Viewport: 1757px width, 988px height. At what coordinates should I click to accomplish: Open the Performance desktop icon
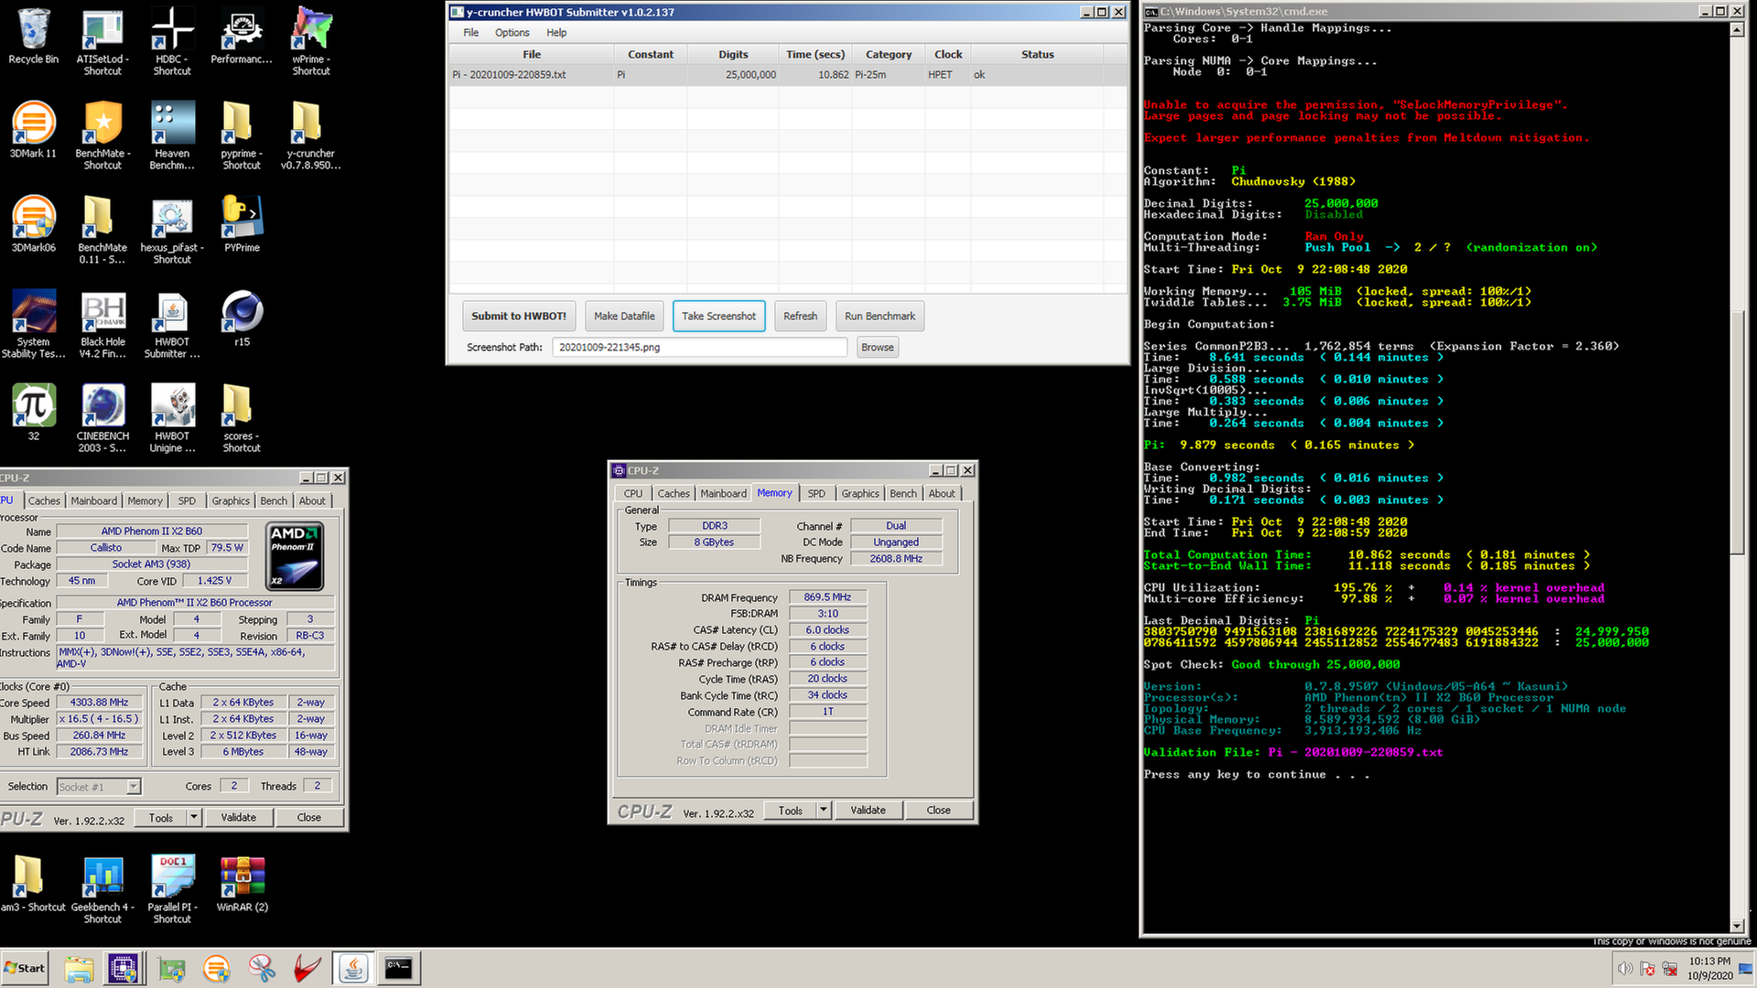[x=242, y=37]
